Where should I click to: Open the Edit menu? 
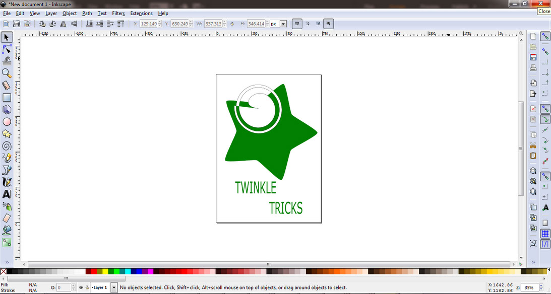[20, 13]
